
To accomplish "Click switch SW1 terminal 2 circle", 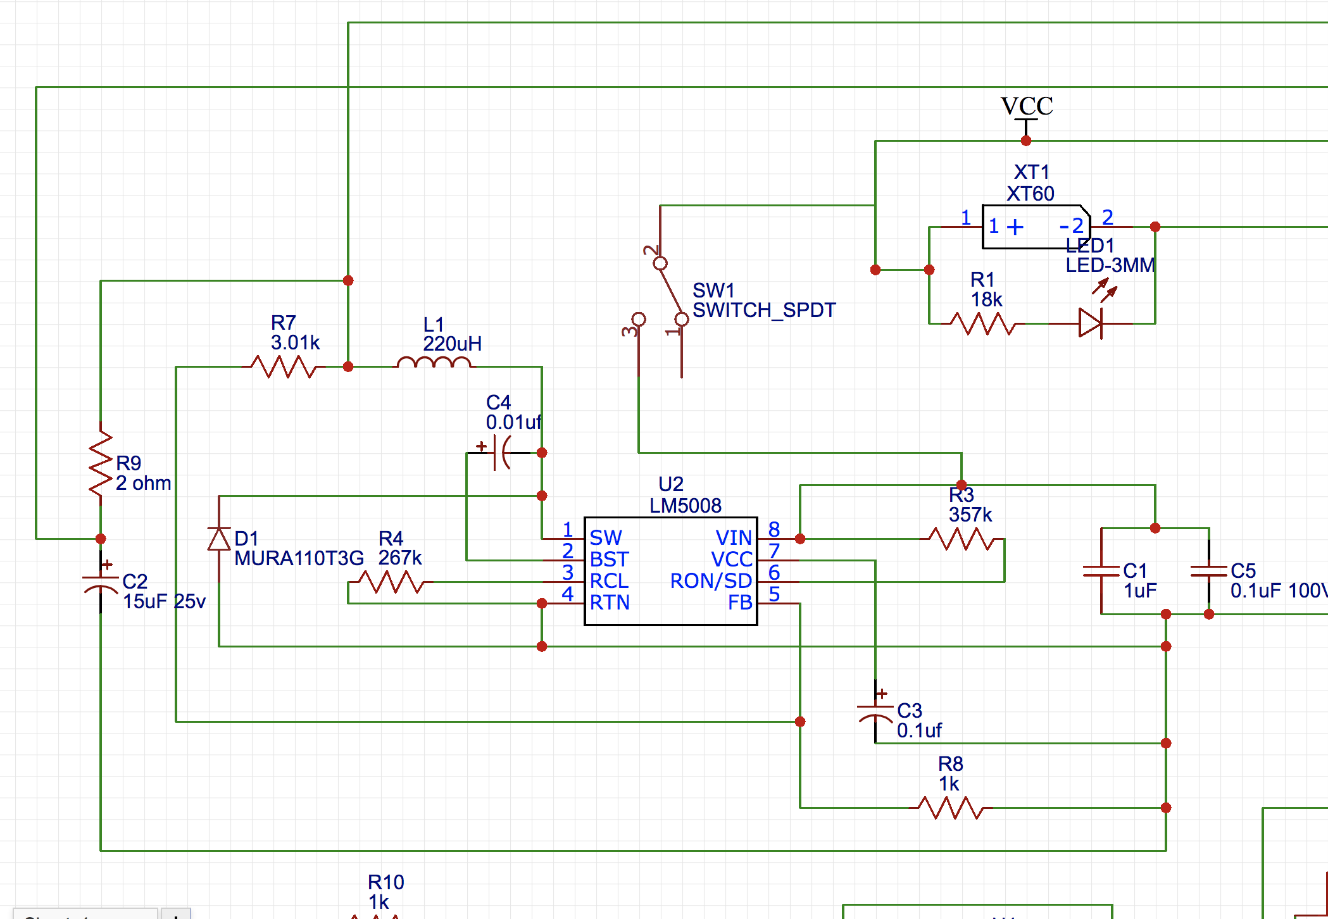I will point(660,263).
